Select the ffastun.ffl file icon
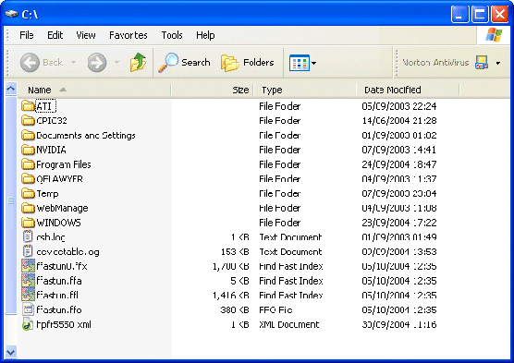This screenshot has width=514, height=363. 28,295
